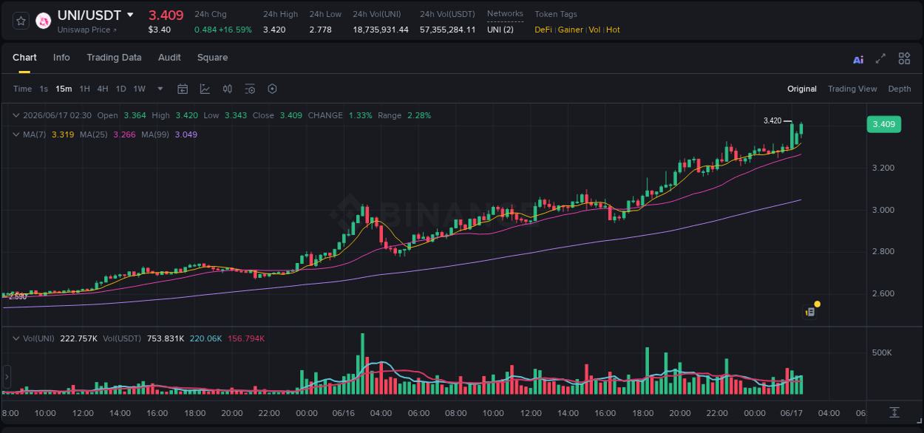Open the Uniswap Price link
Viewport: 924px width, 433px height.
tap(86, 30)
